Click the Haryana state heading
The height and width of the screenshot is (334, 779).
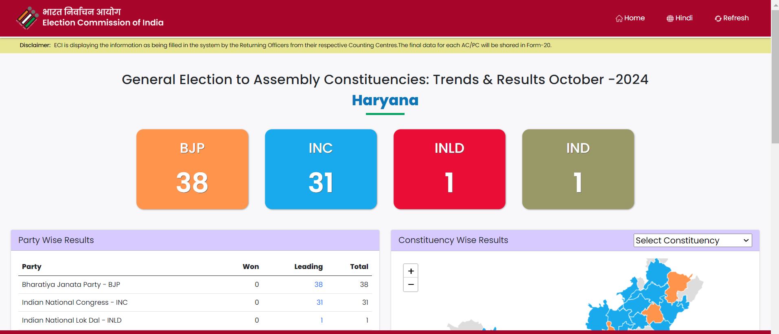[385, 100]
